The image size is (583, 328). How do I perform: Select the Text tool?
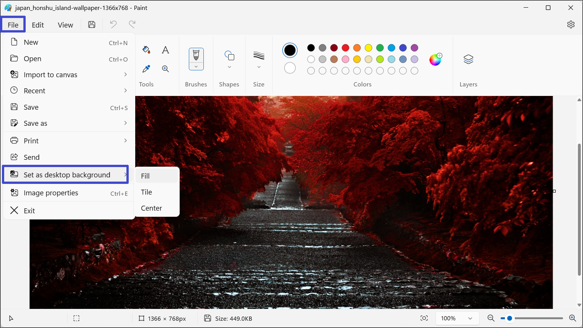pyautogui.click(x=165, y=50)
